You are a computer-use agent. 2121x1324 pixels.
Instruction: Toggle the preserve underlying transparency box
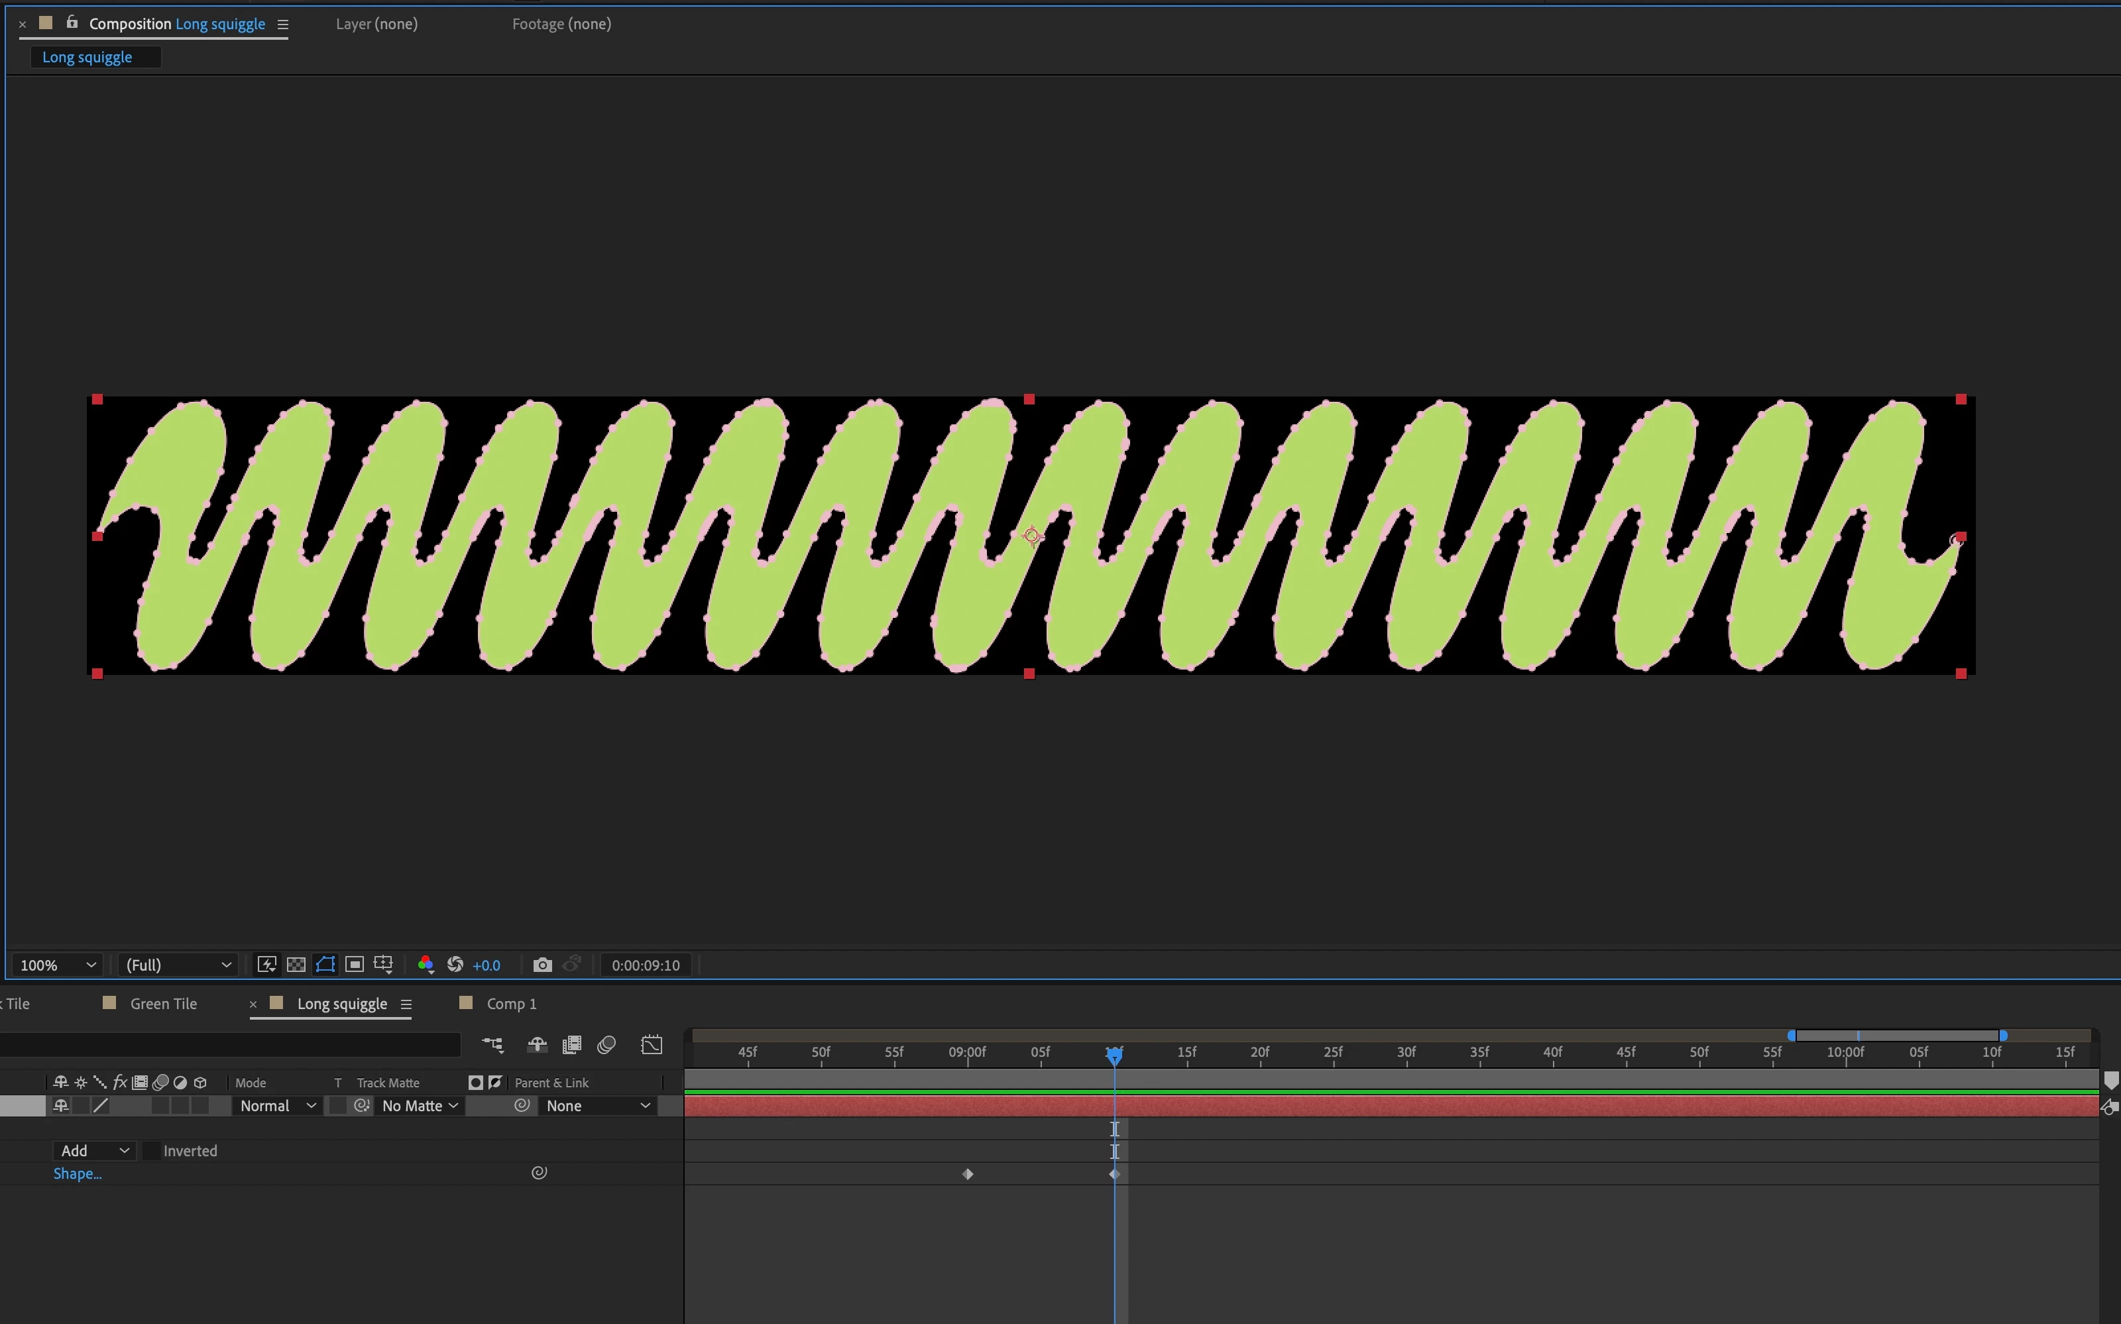coord(337,1106)
